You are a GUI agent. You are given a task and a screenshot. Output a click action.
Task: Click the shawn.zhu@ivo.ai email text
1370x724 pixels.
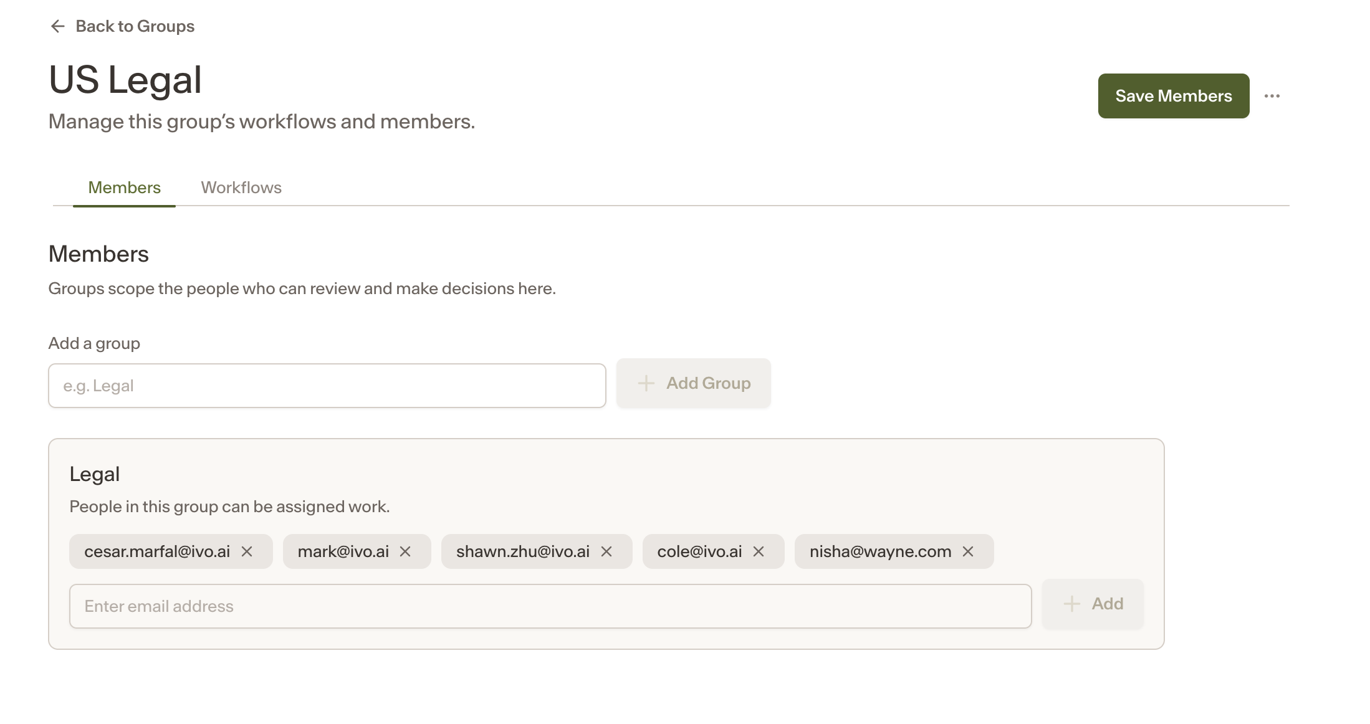(x=523, y=551)
